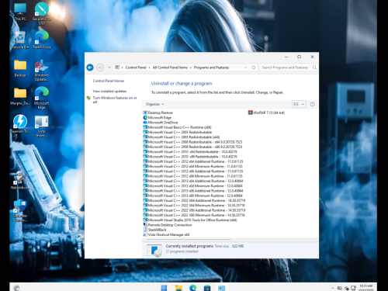Click the Refresh icon in the address bar

point(254,68)
